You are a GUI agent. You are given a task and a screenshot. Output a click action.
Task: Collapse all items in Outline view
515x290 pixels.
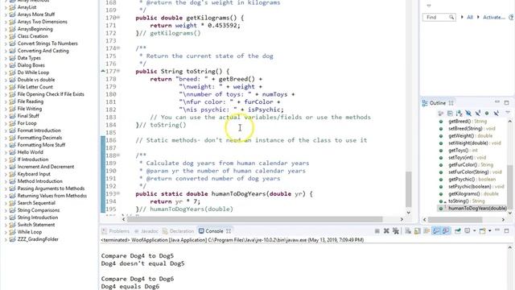(x=450, y=113)
